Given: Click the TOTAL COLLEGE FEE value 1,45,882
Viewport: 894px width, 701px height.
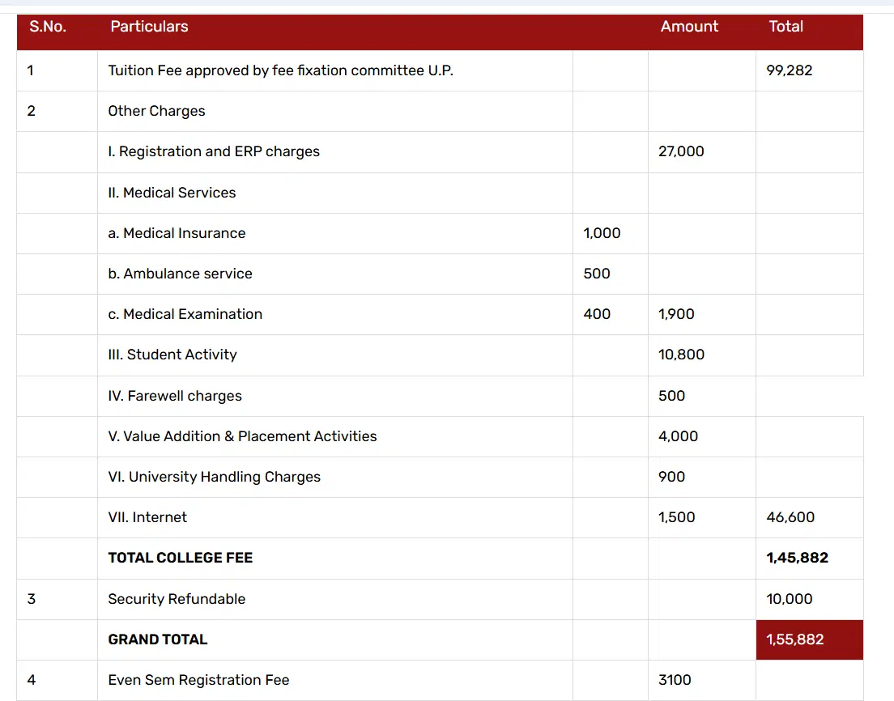Looking at the screenshot, I should pos(797,558).
